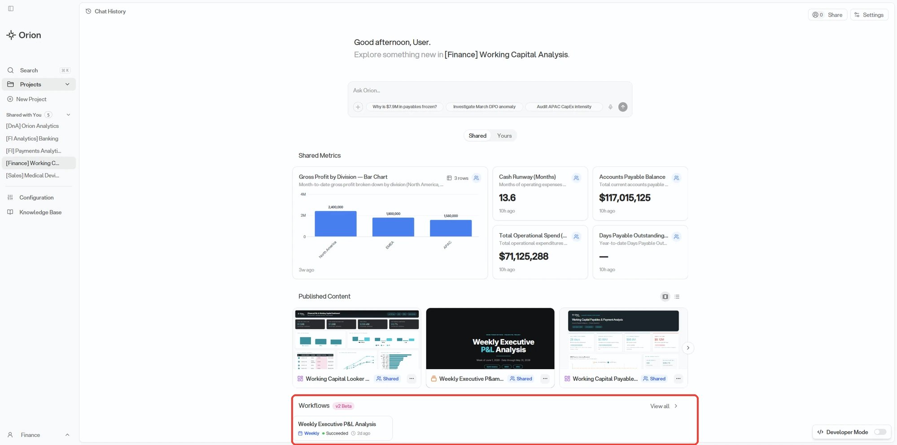Click the EMEA bar in chart
Image resolution: width=897 pixels, height=445 pixels.
393,227
